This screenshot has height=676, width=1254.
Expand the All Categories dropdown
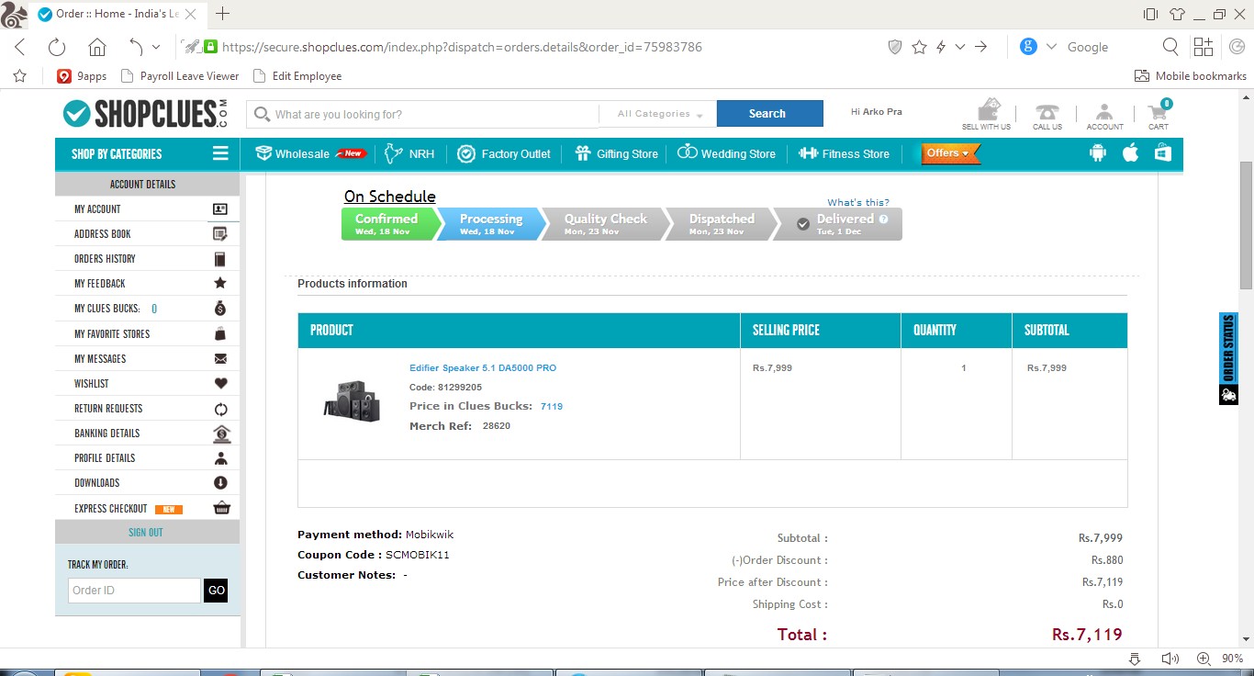[x=659, y=114]
